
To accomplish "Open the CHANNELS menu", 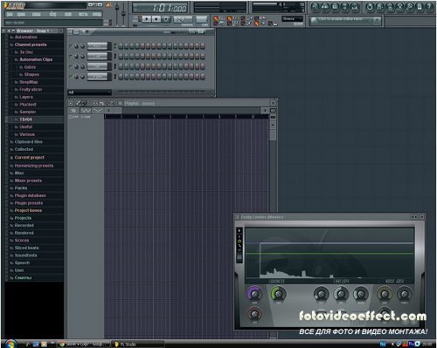I will point(37,14).
